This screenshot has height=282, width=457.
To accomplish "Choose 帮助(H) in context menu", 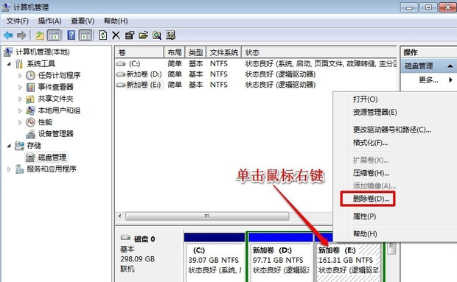I will (x=365, y=233).
